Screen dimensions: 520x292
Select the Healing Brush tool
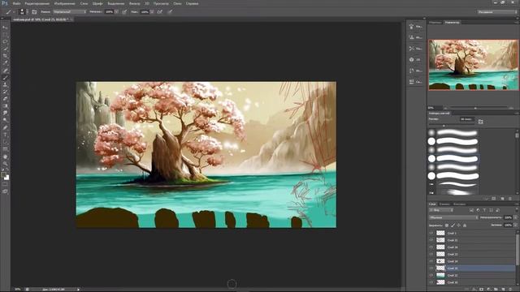click(x=5, y=71)
